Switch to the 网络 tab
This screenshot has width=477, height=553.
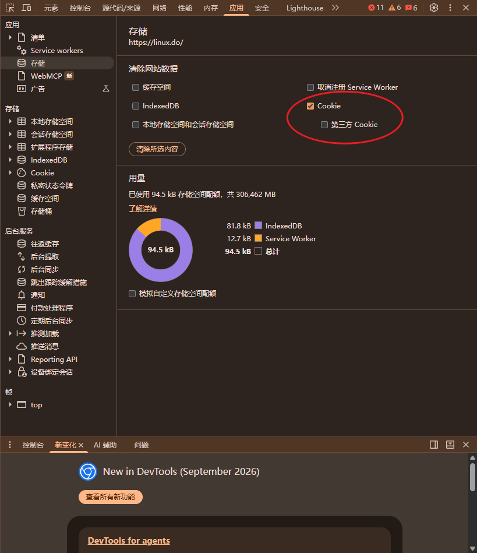160,8
